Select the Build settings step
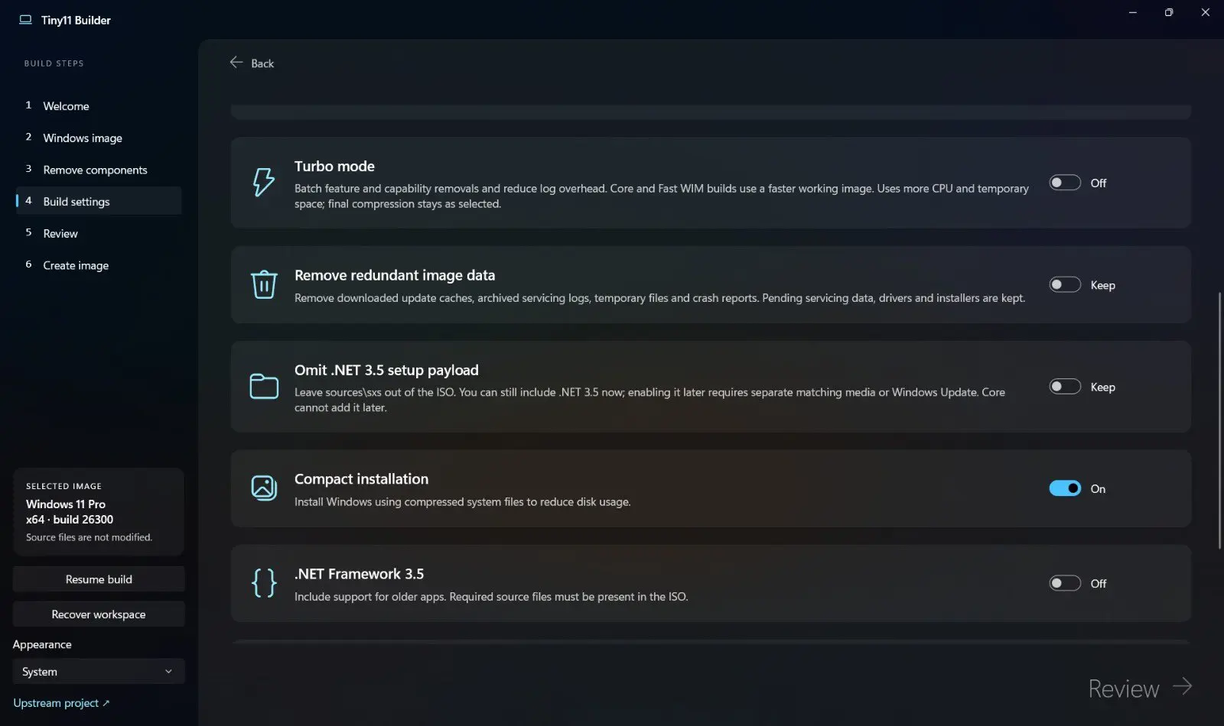This screenshot has height=726, width=1224. click(x=99, y=201)
